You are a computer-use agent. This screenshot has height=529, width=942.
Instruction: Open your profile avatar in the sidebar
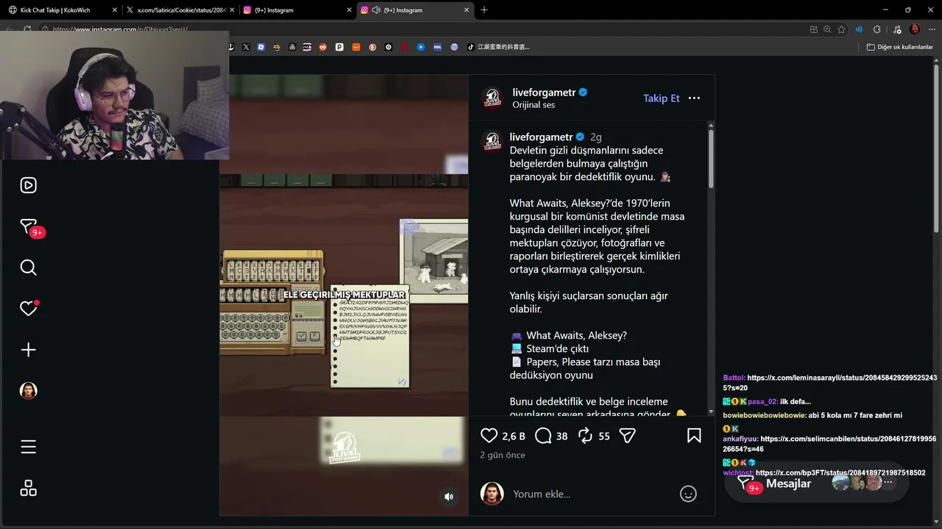28,391
